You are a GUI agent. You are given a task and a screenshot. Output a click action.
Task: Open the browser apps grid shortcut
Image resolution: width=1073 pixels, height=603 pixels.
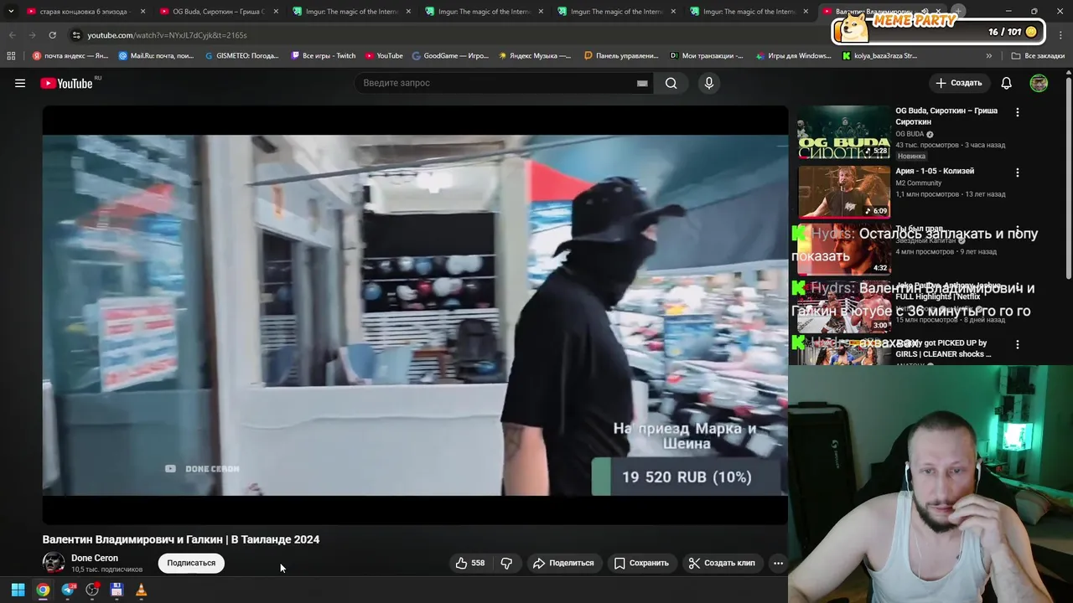pos(11,56)
